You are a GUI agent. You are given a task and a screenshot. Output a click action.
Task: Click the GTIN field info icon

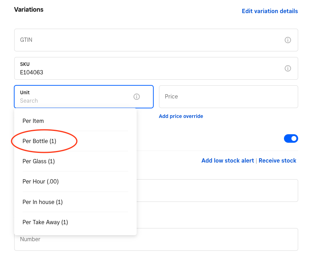pyautogui.click(x=288, y=40)
